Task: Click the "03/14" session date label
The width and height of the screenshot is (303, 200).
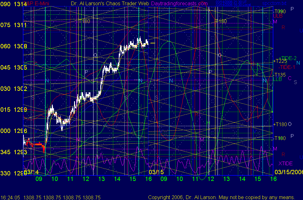Action: [31, 172]
